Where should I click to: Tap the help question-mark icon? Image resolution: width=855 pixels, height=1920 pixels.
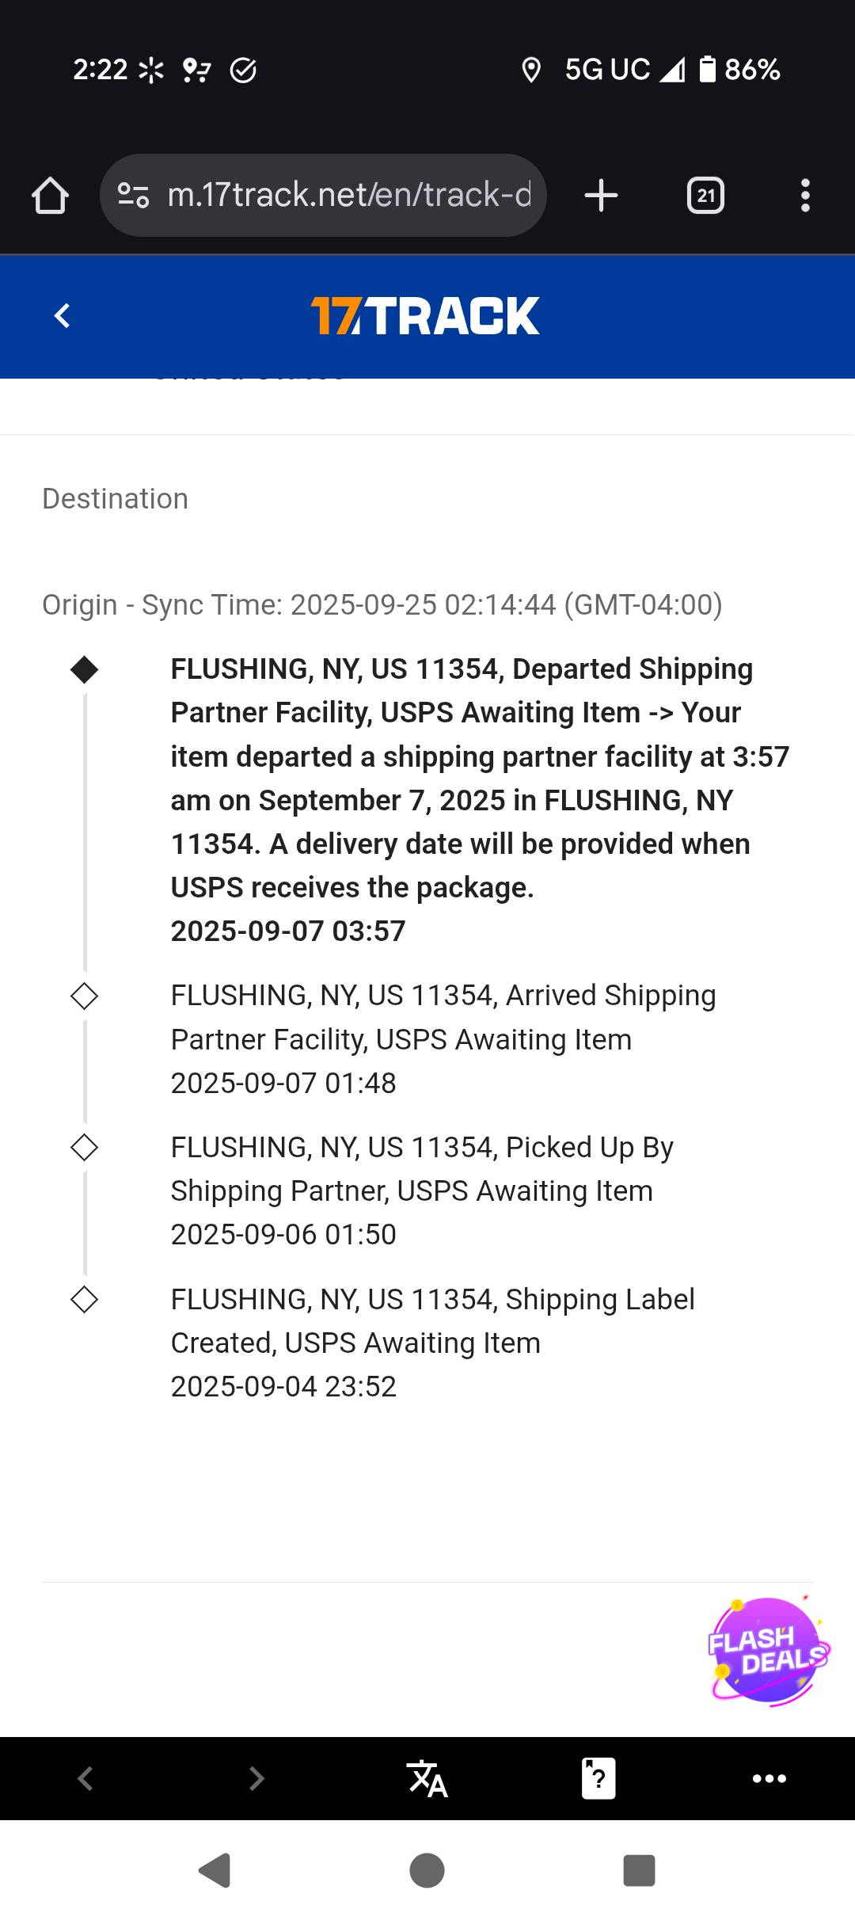click(x=598, y=1779)
